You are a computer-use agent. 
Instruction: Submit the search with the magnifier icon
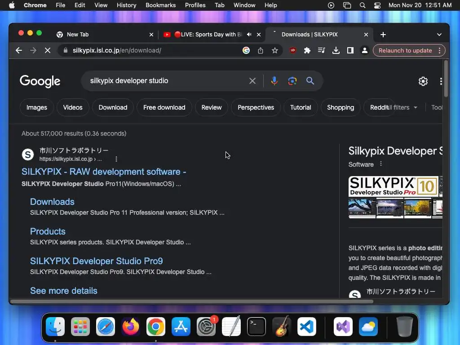coord(310,81)
